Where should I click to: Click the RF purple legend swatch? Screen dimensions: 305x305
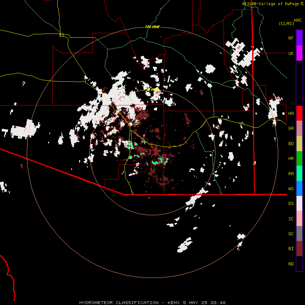pos(299,38)
